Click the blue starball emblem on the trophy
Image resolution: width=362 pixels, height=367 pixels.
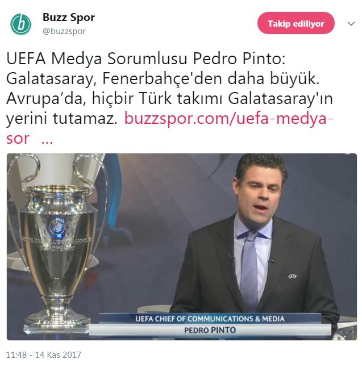pyautogui.click(x=56, y=226)
